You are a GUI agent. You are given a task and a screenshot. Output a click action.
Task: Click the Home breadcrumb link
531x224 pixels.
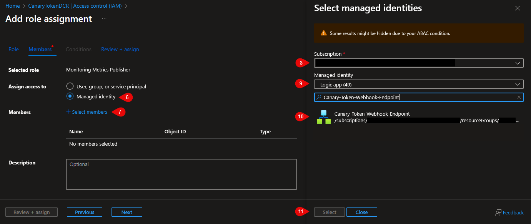13,6
